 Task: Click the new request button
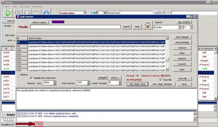click(182, 37)
